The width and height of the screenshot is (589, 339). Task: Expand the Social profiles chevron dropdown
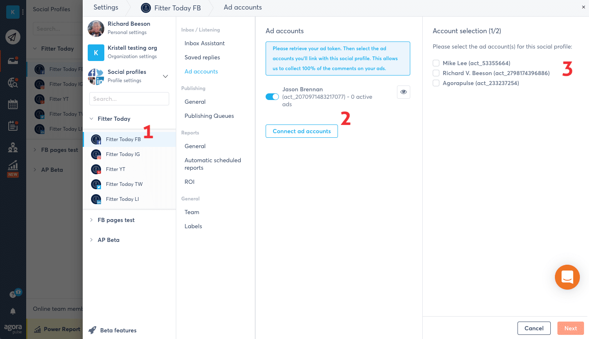165,76
